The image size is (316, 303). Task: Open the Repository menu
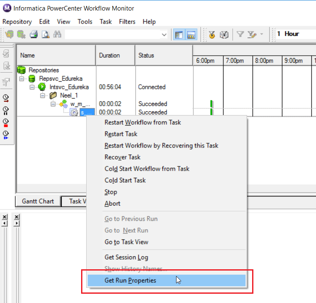coord(17,21)
